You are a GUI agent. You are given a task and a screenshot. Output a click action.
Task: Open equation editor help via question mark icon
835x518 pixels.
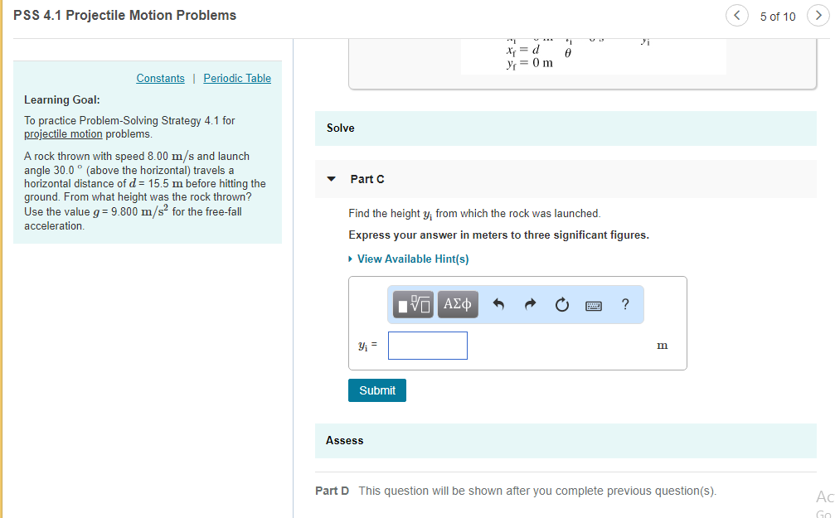(x=624, y=304)
